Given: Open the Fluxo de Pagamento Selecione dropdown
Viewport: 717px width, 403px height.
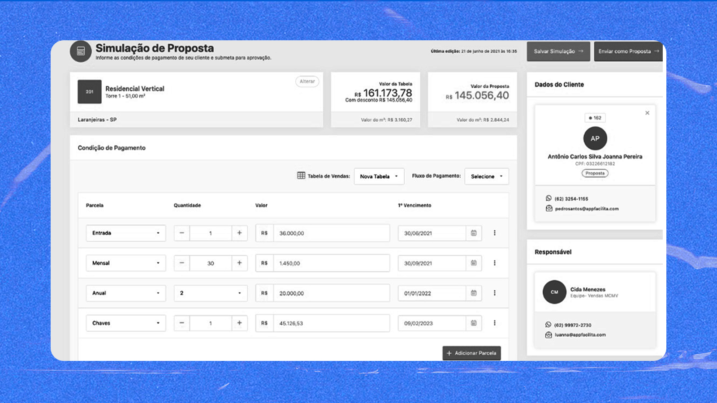Looking at the screenshot, I should click(x=487, y=176).
